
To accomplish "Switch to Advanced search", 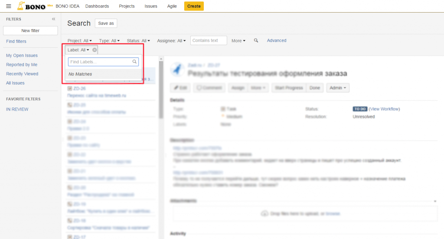I will tap(277, 40).
